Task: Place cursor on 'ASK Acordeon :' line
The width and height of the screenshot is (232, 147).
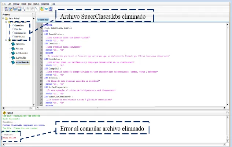Action: 52,78
